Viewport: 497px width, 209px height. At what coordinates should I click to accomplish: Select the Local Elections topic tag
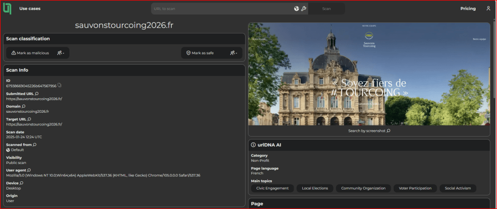pyautogui.click(x=315, y=188)
